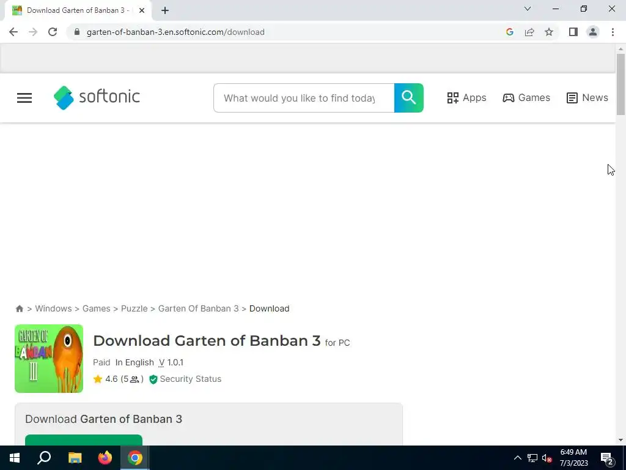Click the browser address bar URL

pyautogui.click(x=175, y=32)
